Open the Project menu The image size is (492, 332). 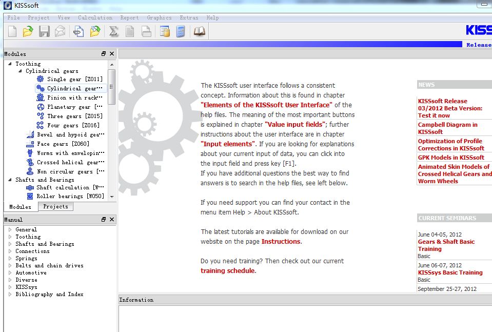click(x=38, y=18)
